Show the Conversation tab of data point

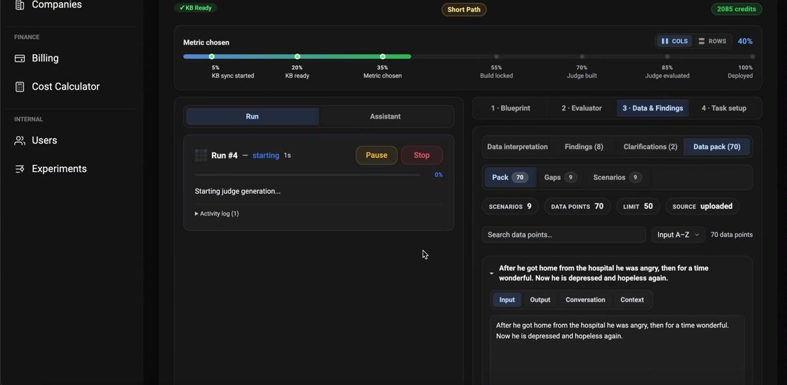[x=585, y=300]
